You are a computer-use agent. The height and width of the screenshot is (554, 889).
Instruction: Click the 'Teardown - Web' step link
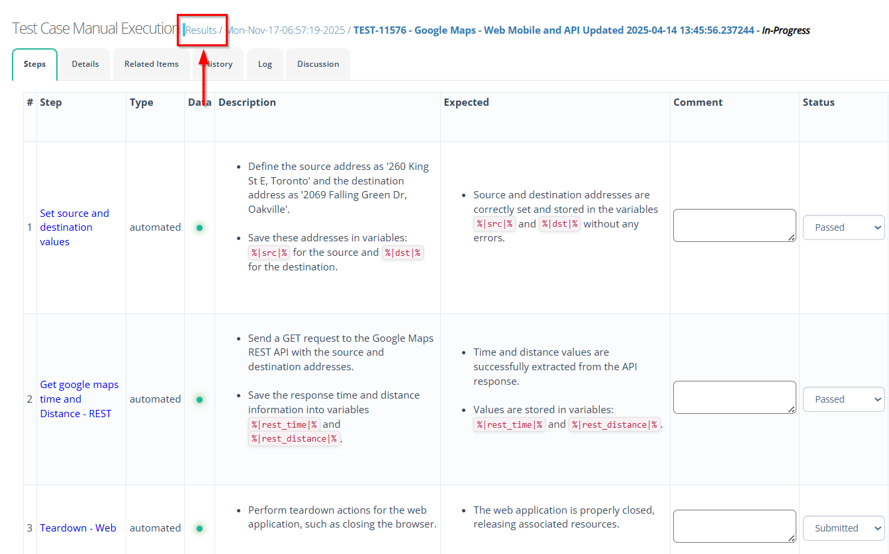coord(78,528)
